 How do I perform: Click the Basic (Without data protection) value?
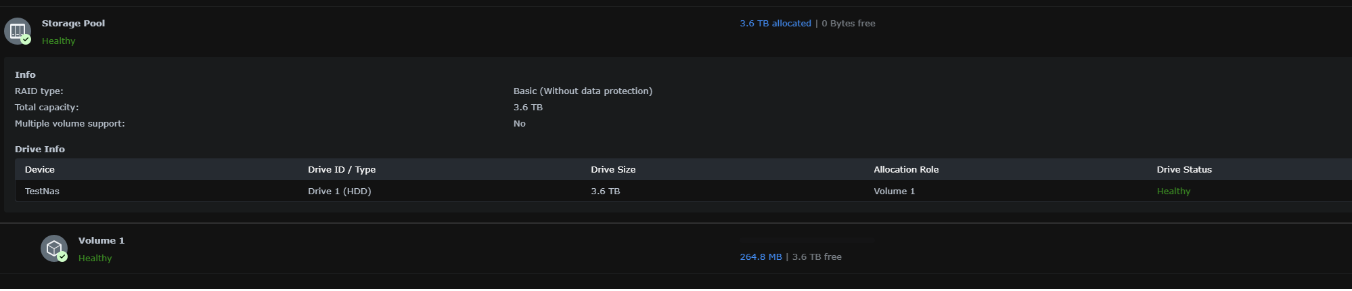[583, 91]
